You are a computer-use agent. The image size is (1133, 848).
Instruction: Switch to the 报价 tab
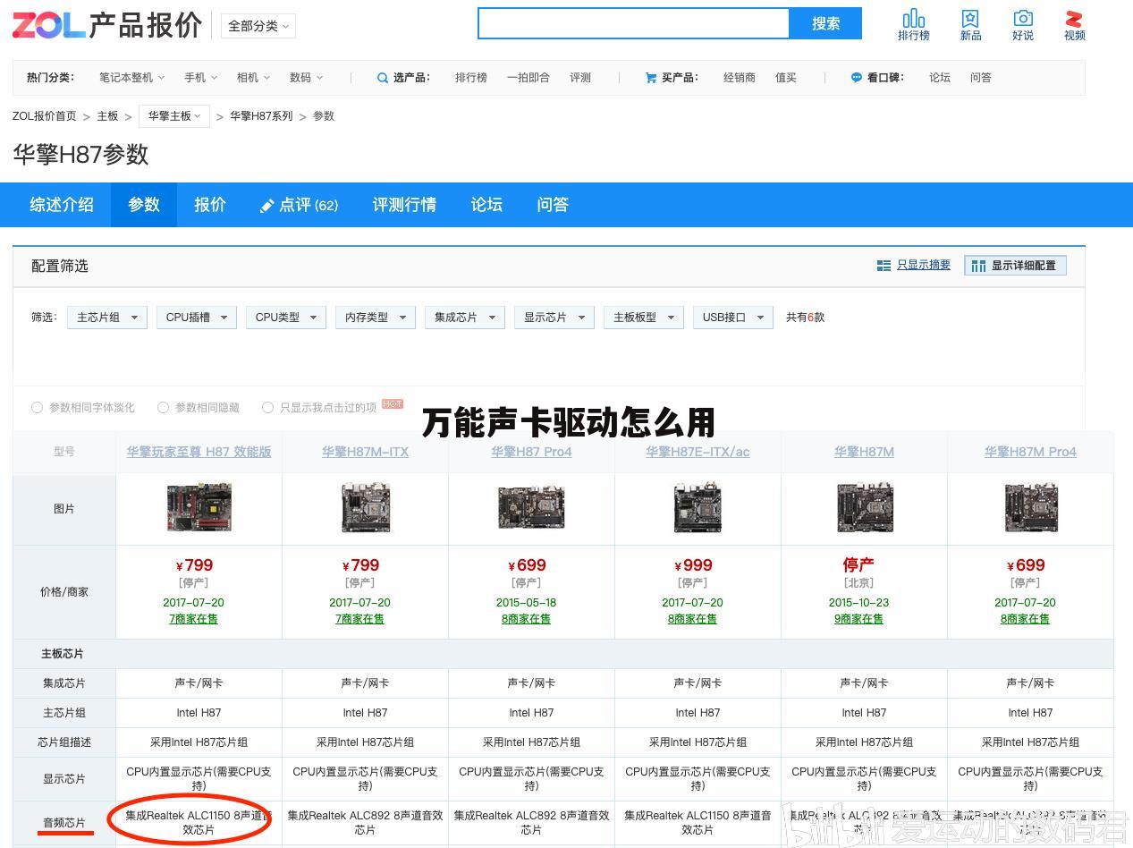click(210, 205)
